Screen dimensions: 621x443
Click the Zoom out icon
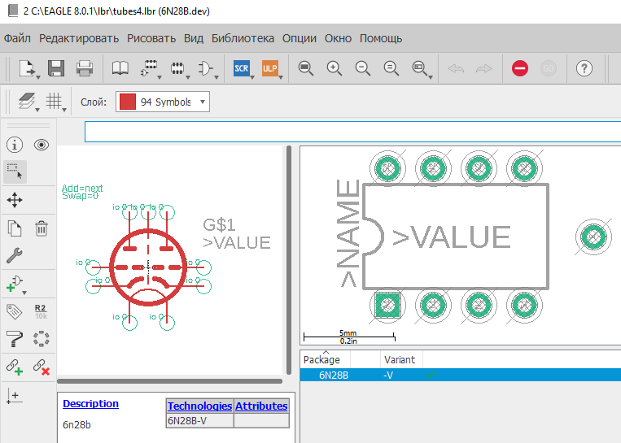(x=362, y=68)
